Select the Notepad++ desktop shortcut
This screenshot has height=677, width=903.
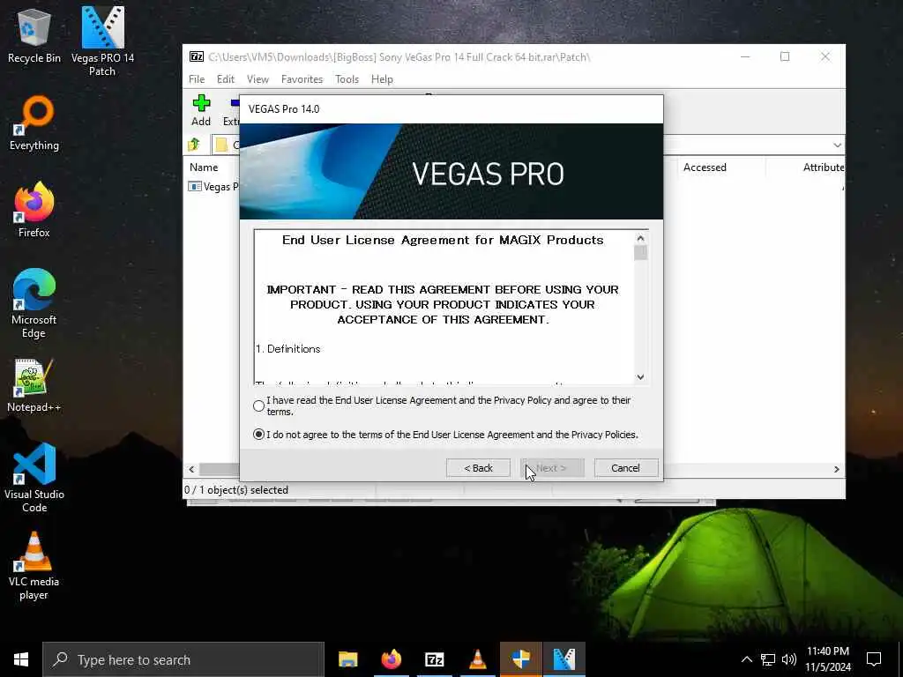click(34, 386)
